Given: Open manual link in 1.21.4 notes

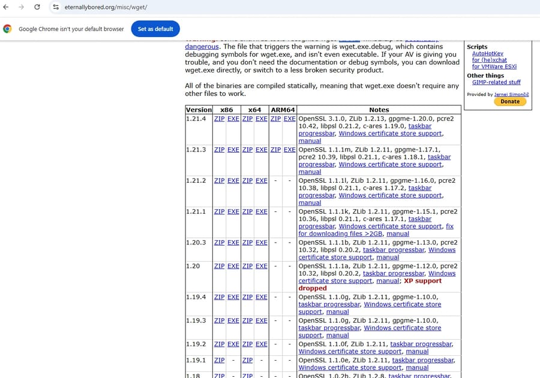Looking at the screenshot, I should coord(310,141).
